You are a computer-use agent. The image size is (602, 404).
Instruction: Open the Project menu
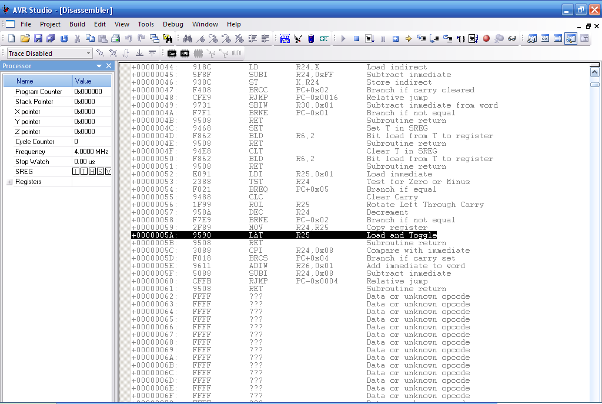(x=51, y=24)
